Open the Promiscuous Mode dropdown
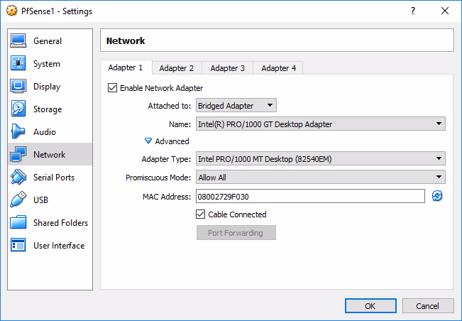Screen dimensions: 462x321 point(321,178)
